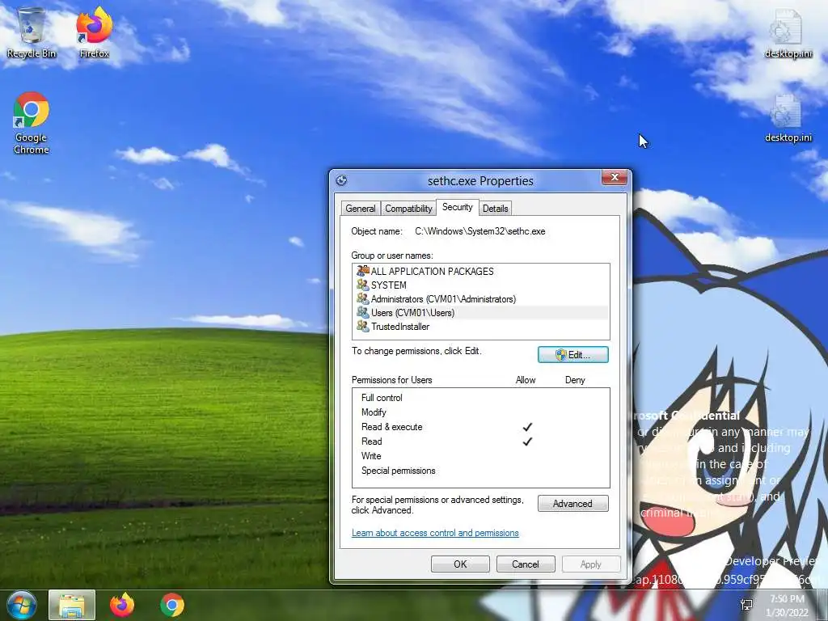Select TrustedInstaller in the group list
This screenshot has height=621, width=828.
click(x=480, y=327)
